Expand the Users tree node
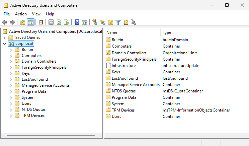249x146 pixels. pyautogui.click(x=11, y=104)
